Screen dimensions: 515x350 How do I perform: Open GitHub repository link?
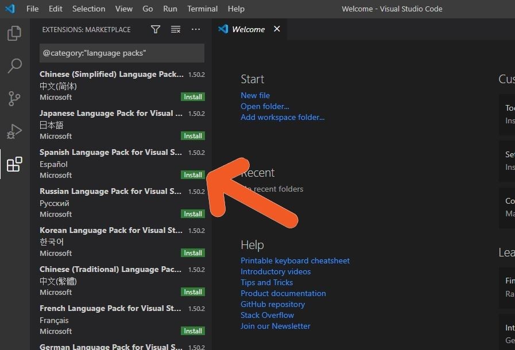pyautogui.click(x=273, y=304)
